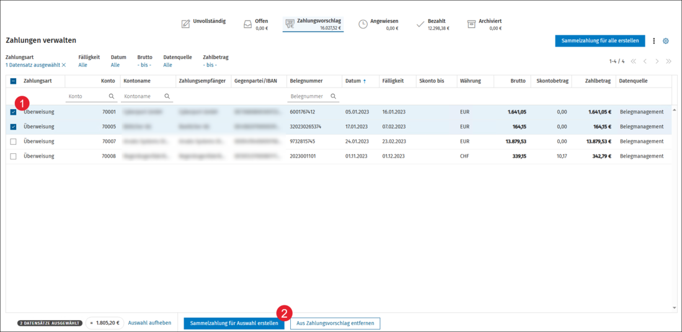Click the Zahlungsvorschlag payment icon
This screenshot has height=332, width=682.
[x=290, y=24]
